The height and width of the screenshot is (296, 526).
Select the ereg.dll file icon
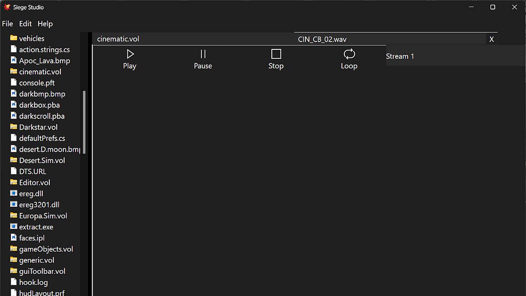pos(14,193)
